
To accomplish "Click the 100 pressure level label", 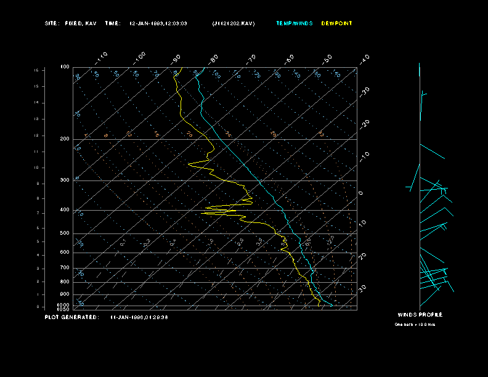I will 65,67.
